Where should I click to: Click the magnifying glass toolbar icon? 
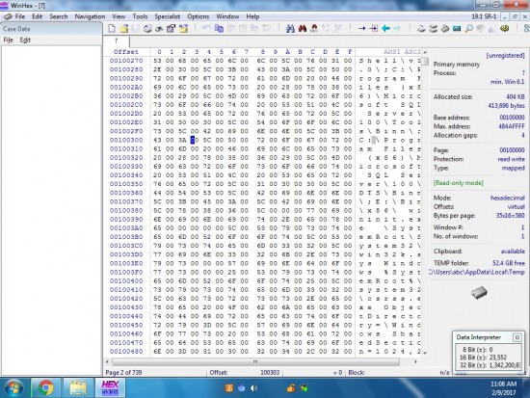point(468,29)
